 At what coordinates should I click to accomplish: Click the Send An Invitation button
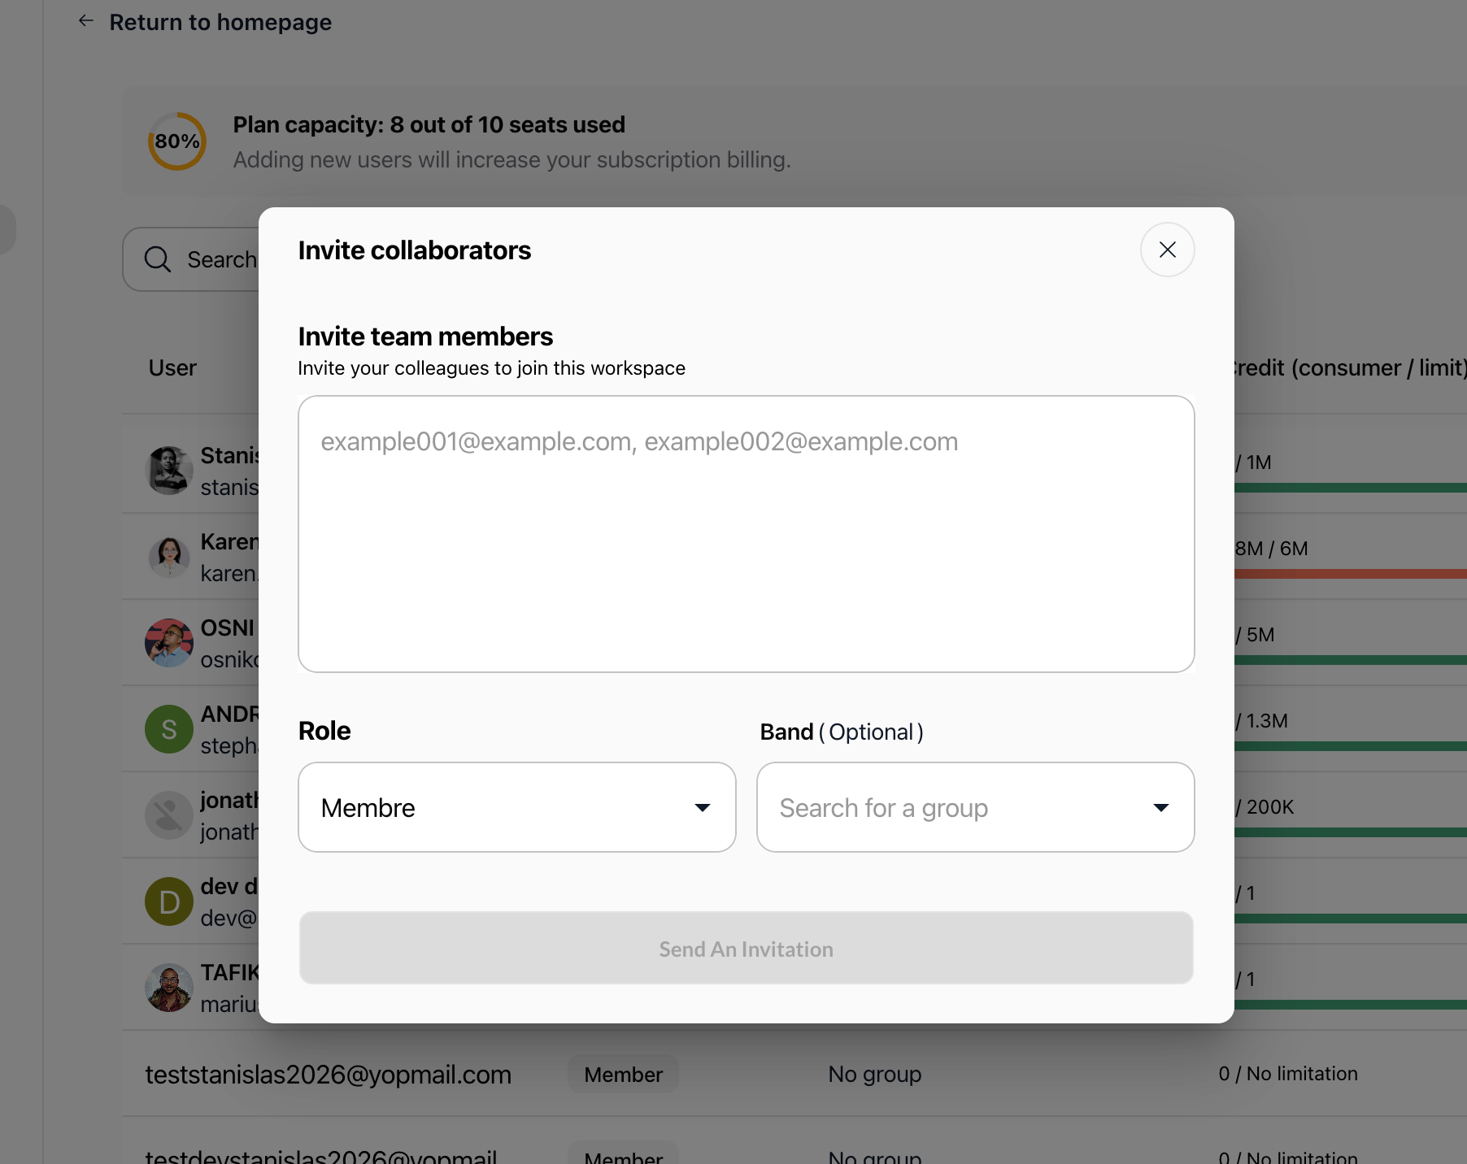[746, 948]
